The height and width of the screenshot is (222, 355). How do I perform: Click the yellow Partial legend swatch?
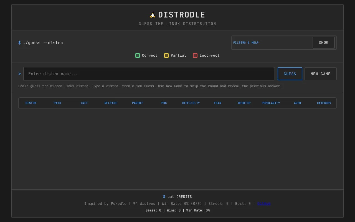(x=166, y=56)
